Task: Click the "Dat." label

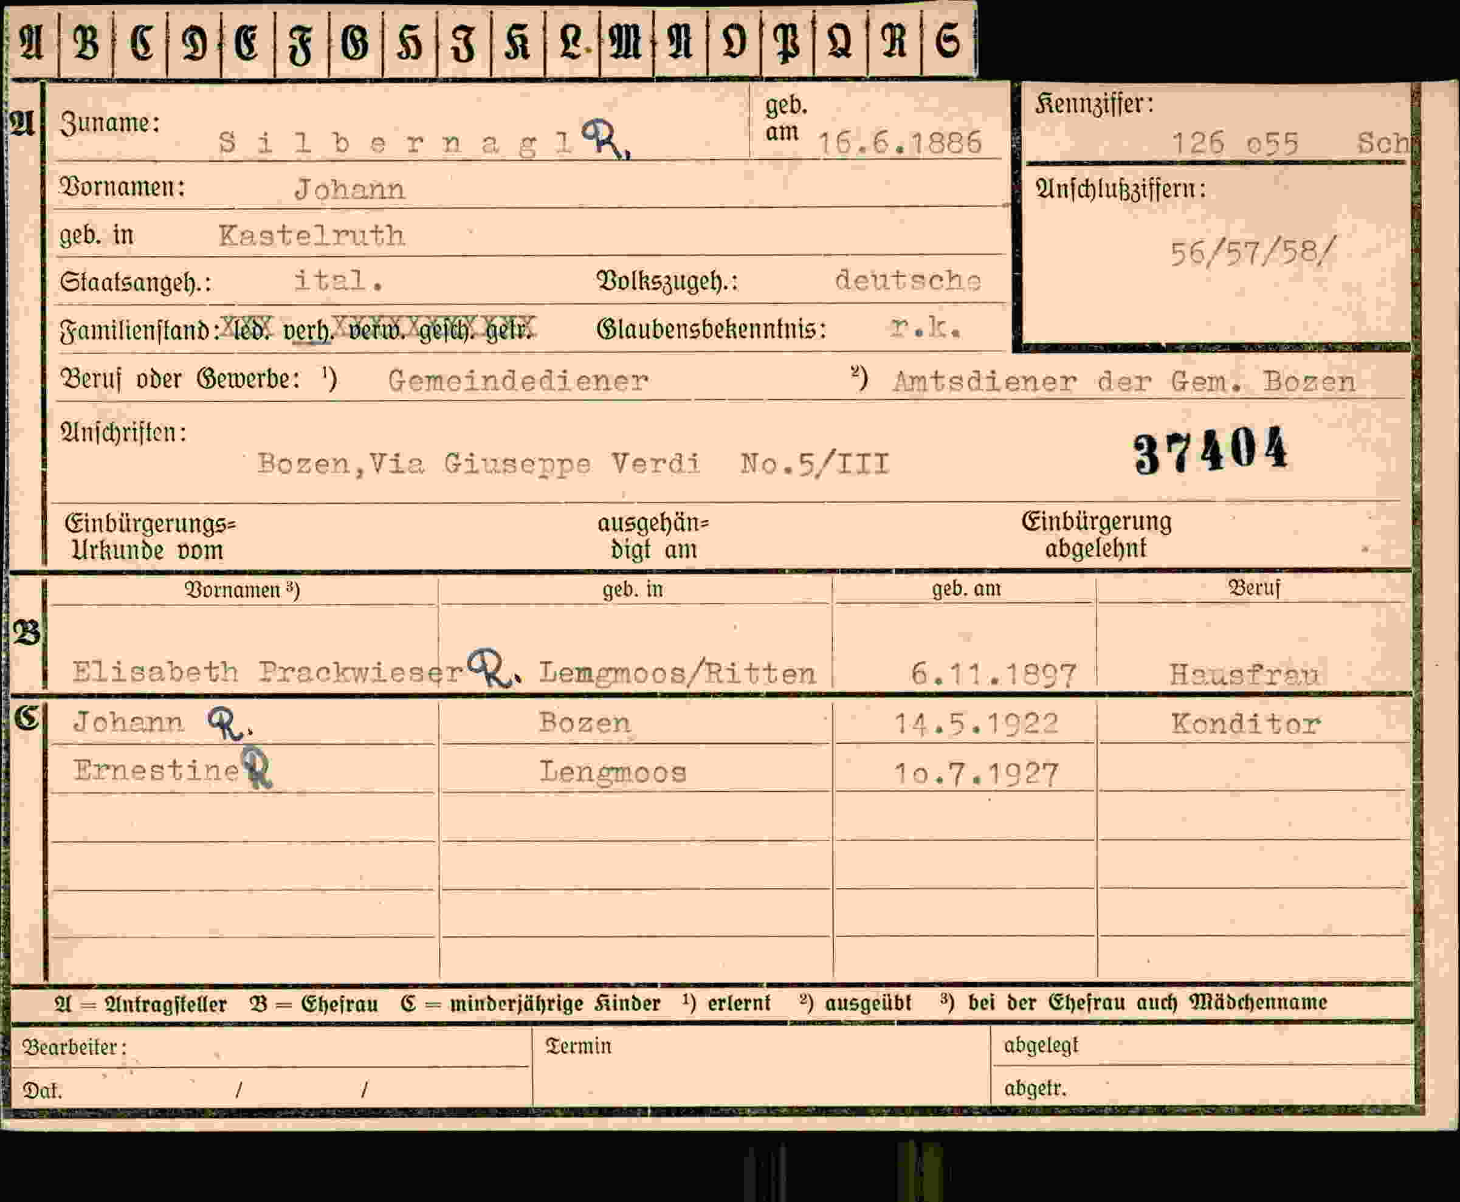Action: (43, 1091)
